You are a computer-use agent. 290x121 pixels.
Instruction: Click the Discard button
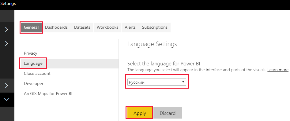[168, 113]
